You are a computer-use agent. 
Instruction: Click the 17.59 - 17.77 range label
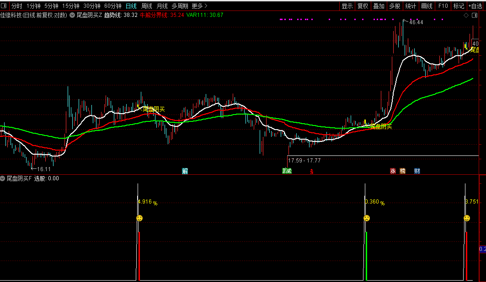click(304, 161)
